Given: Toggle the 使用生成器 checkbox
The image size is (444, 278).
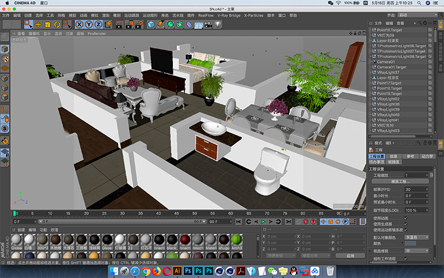Looking at the screenshot, I should (x=406, y=224).
